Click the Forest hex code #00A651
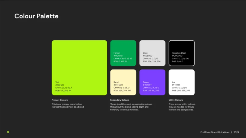246x138 pixels. [118, 56]
